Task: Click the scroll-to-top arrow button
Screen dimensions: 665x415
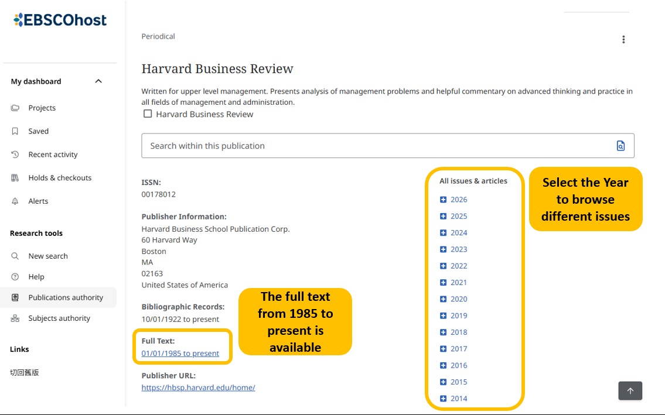Action: pos(630,391)
